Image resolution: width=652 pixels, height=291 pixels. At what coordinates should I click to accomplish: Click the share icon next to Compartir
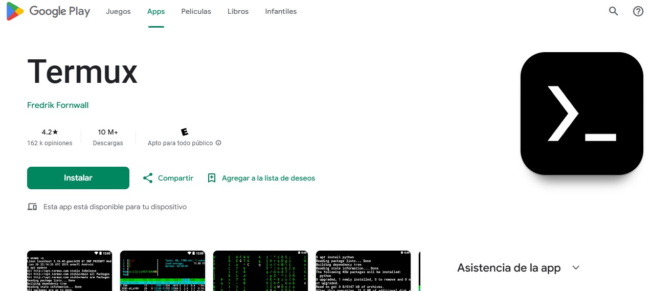[x=148, y=178]
